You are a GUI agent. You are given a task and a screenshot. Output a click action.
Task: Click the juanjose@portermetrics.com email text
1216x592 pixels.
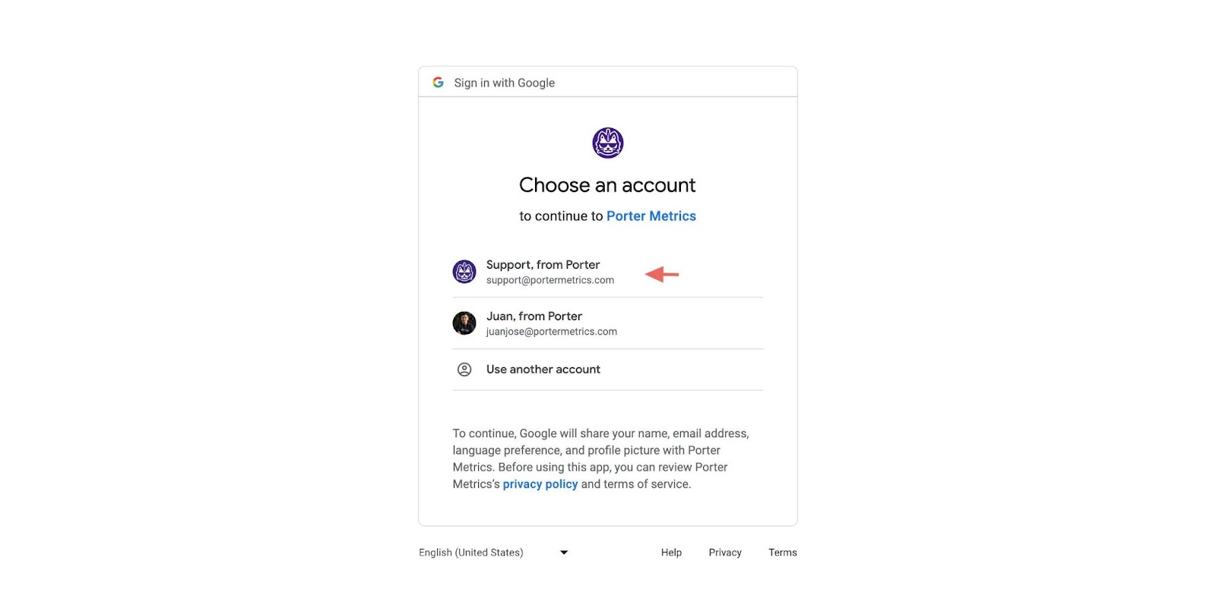[552, 332]
